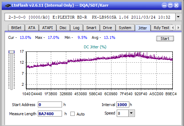Open the Drive tab
Viewport: 184px width, 126px height.
[x=107, y=28]
